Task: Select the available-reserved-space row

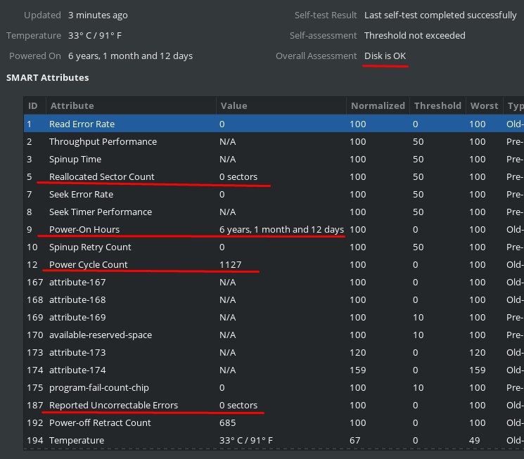Action: tap(274, 335)
